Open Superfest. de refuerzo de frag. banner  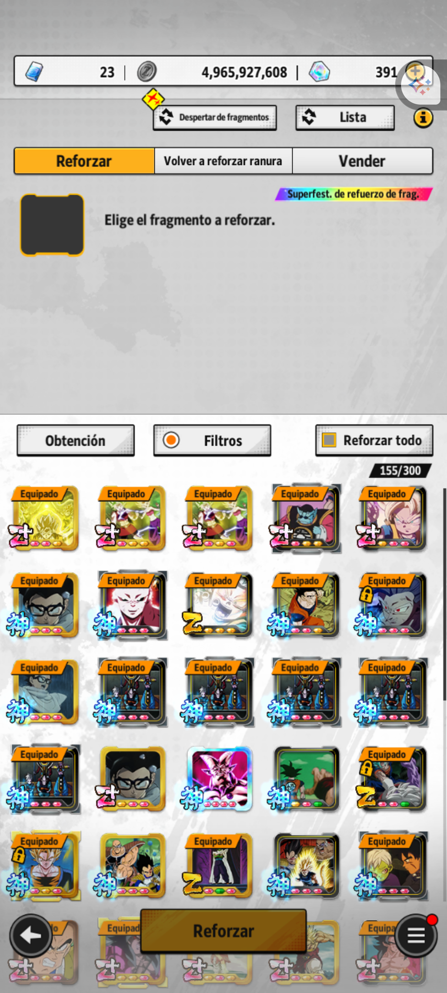(x=354, y=194)
